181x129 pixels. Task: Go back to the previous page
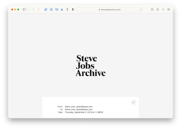(x=33, y=9)
